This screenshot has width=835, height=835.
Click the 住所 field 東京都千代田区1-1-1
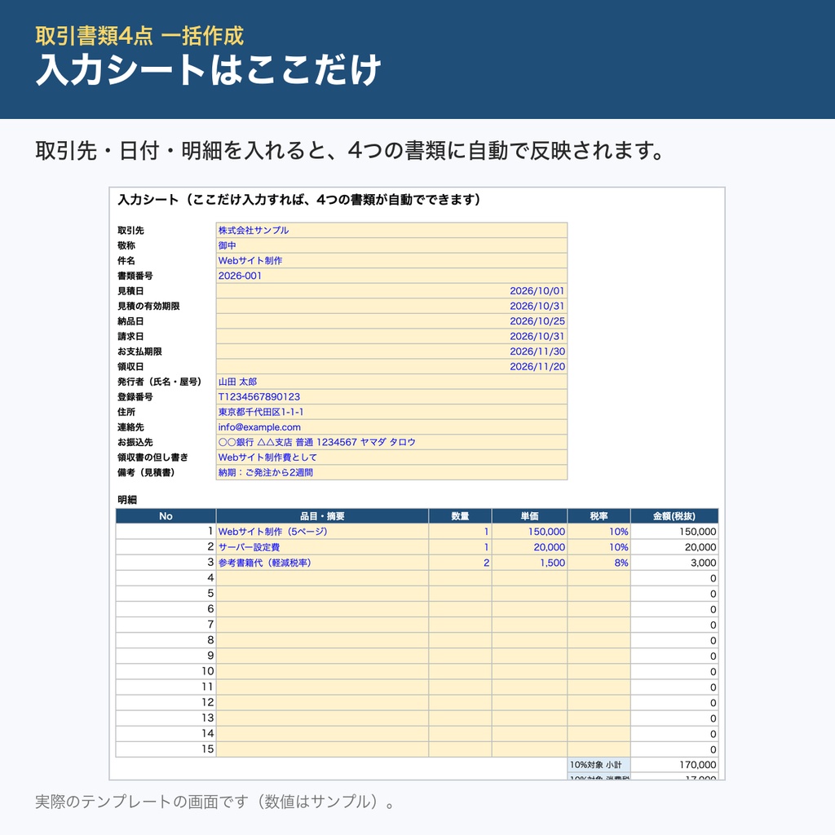click(x=391, y=412)
